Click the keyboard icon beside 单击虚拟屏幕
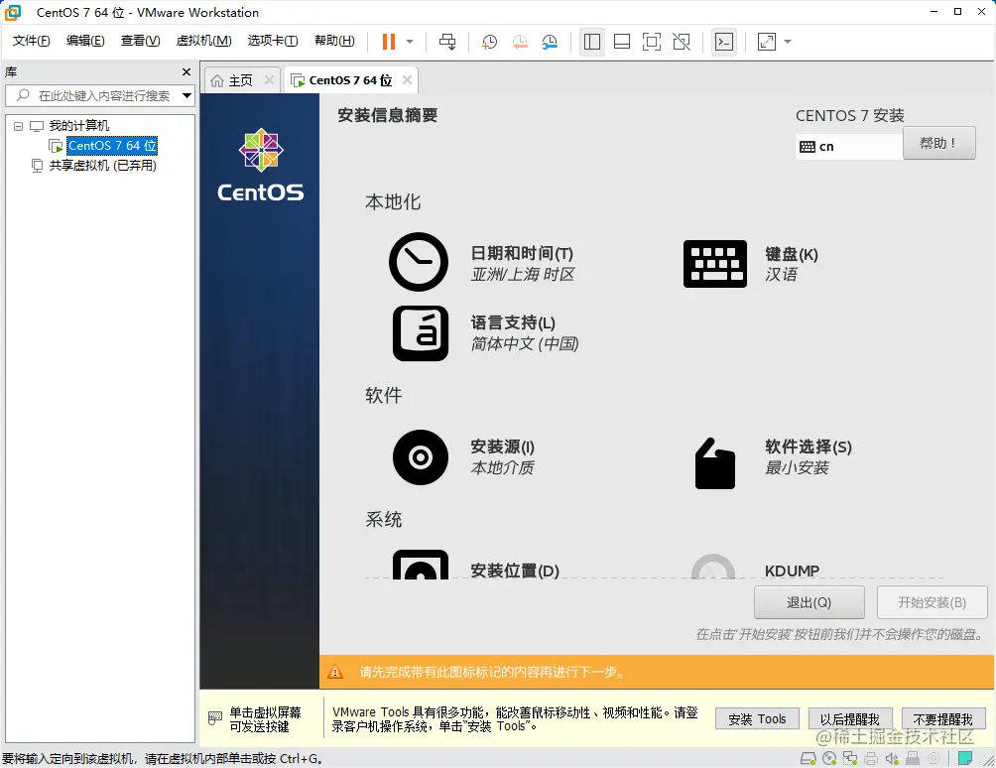The image size is (996, 768). pyautogui.click(x=214, y=718)
